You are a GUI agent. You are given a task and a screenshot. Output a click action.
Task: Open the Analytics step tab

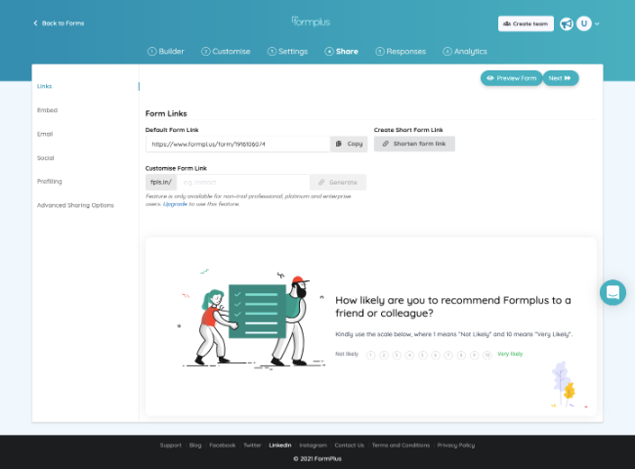[465, 52]
